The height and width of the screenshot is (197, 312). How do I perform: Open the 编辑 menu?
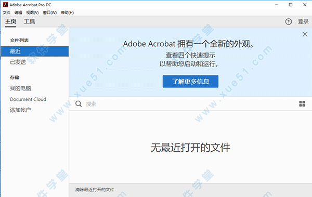pyautogui.click(x=18, y=13)
